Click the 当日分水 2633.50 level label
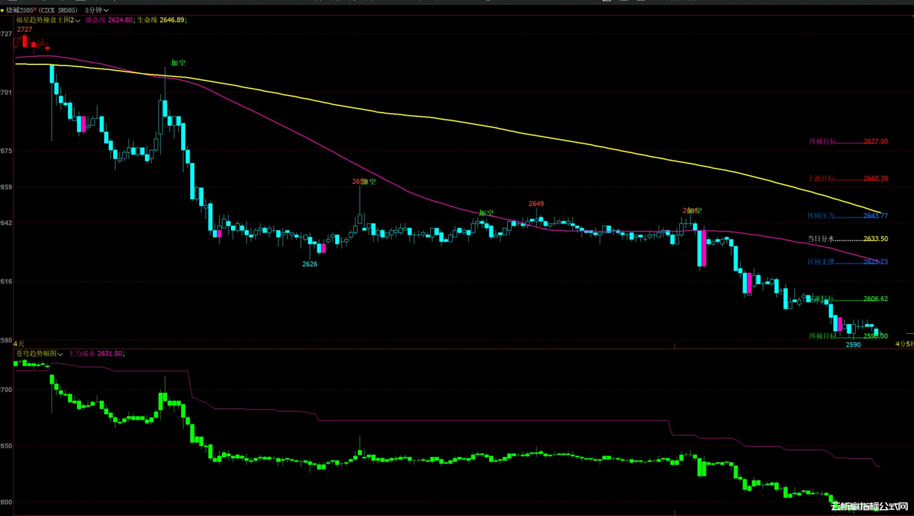This screenshot has height=516, width=914. pos(847,239)
